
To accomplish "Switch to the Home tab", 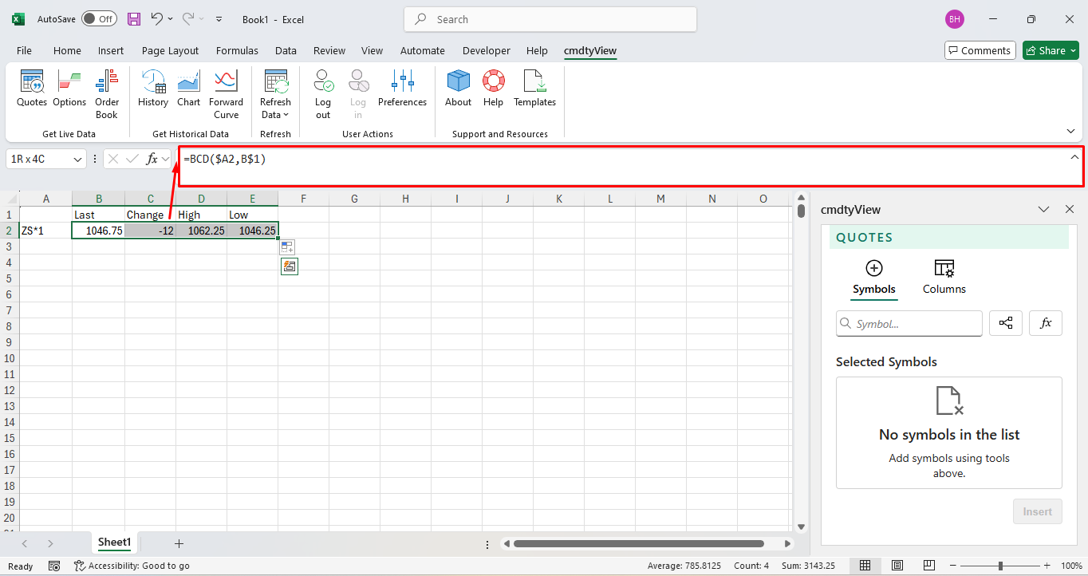I will pos(67,50).
